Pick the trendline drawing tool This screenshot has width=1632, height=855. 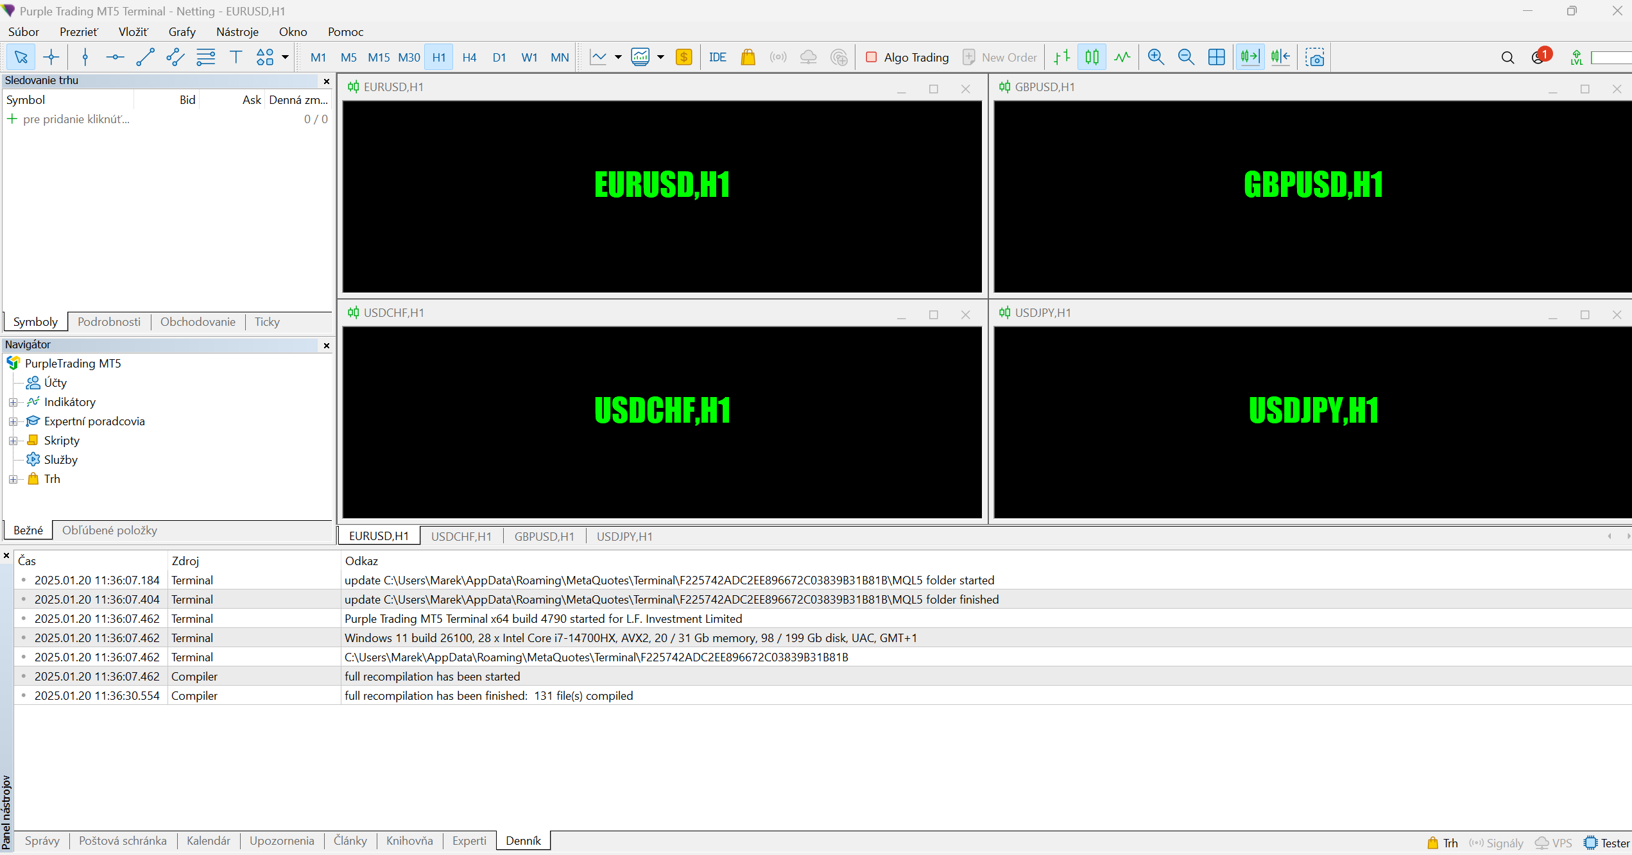[x=145, y=57]
